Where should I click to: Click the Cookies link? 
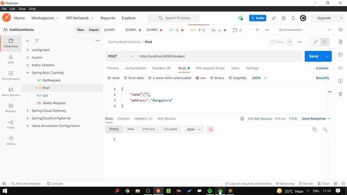click(322, 68)
